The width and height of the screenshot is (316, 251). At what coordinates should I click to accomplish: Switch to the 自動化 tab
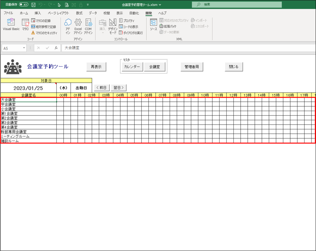(x=134, y=13)
